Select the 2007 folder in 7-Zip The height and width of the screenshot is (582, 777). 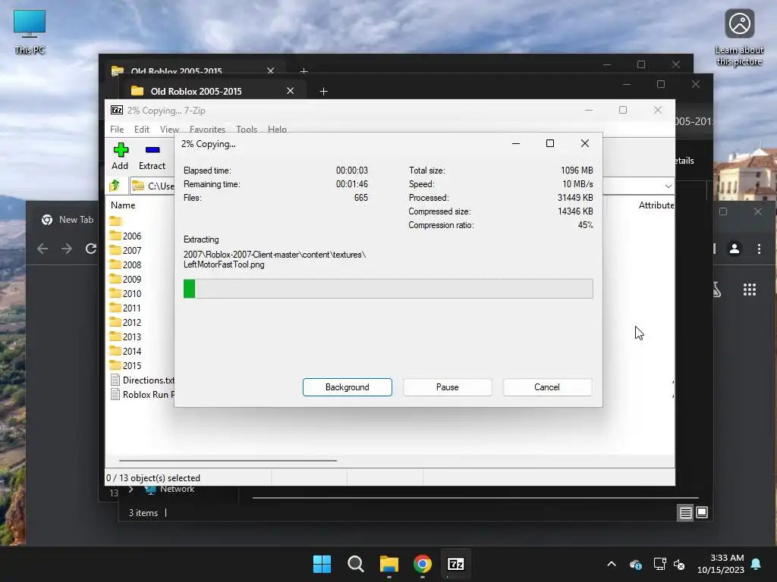pos(125,250)
